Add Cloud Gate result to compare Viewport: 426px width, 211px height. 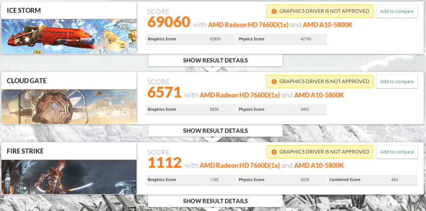point(397,82)
